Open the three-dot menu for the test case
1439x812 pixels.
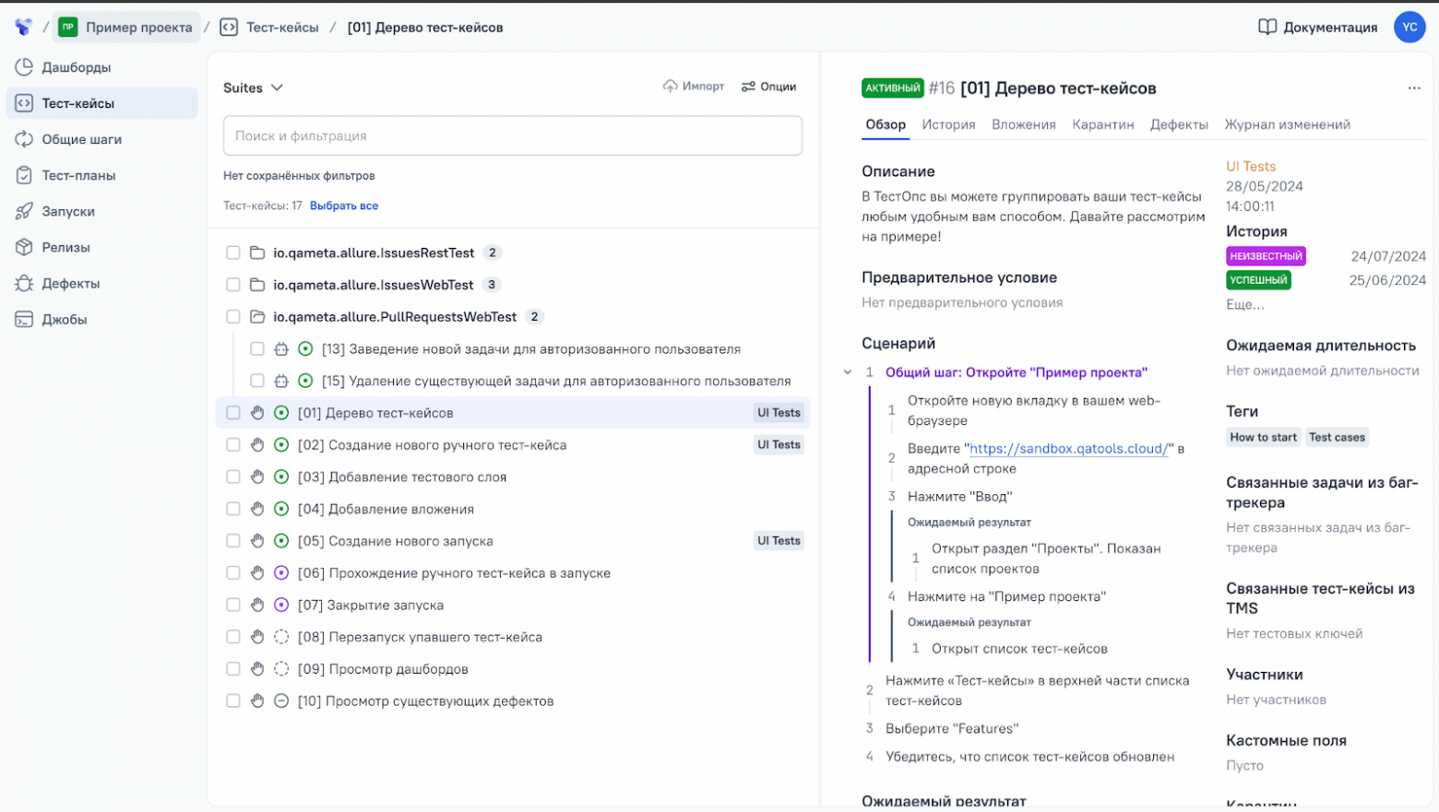1413,88
